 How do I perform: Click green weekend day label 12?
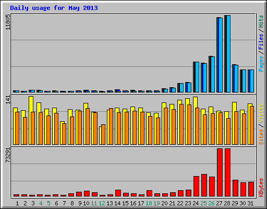[102, 203]
